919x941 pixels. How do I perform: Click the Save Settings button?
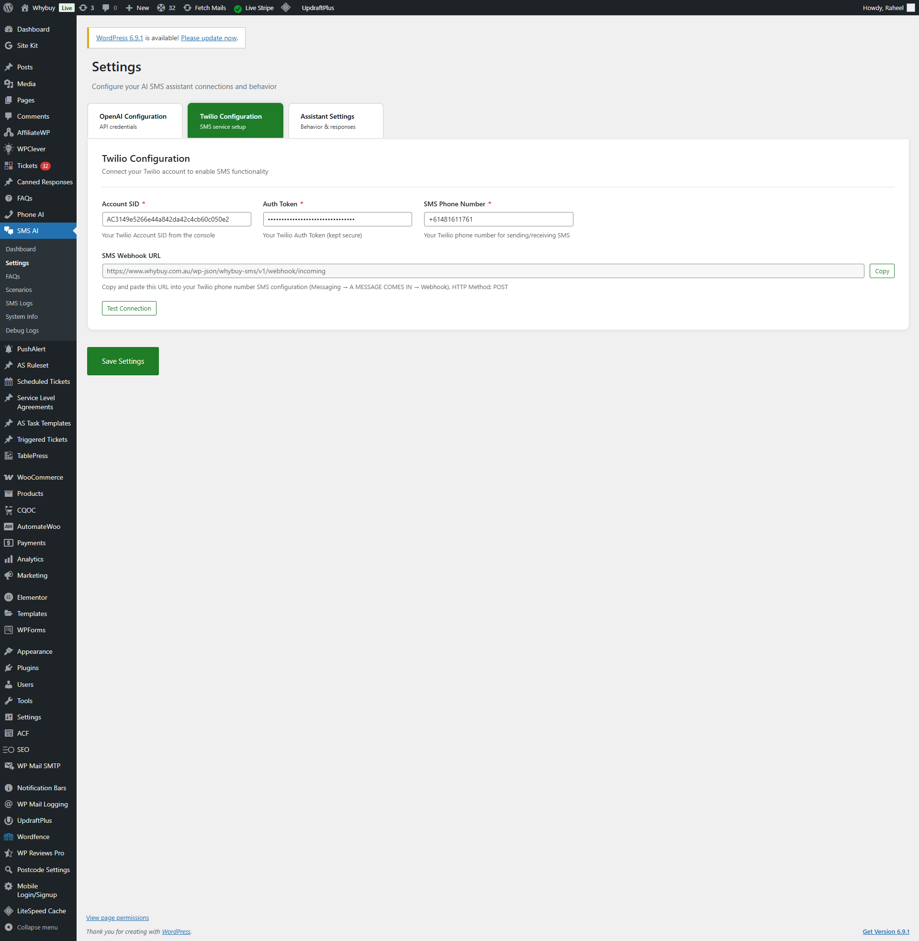pos(123,361)
